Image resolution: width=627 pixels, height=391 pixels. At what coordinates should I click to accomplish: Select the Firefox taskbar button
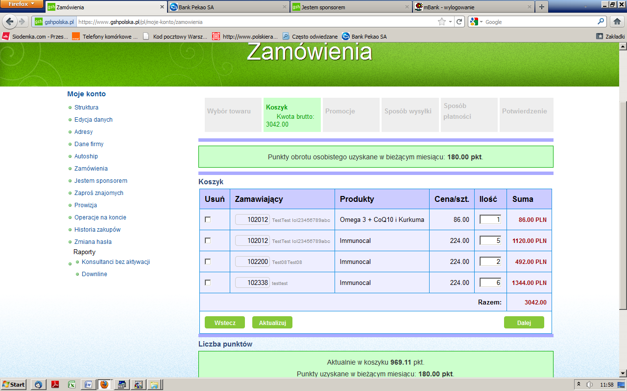[104, 385]
